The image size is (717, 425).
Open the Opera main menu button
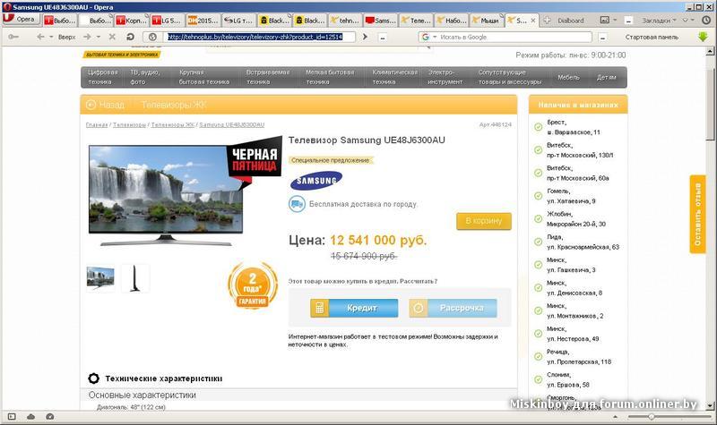coord(20,20)
